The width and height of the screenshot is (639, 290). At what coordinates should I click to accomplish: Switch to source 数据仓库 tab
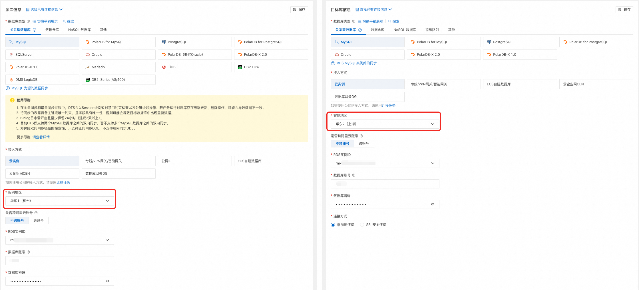point(52,30)
